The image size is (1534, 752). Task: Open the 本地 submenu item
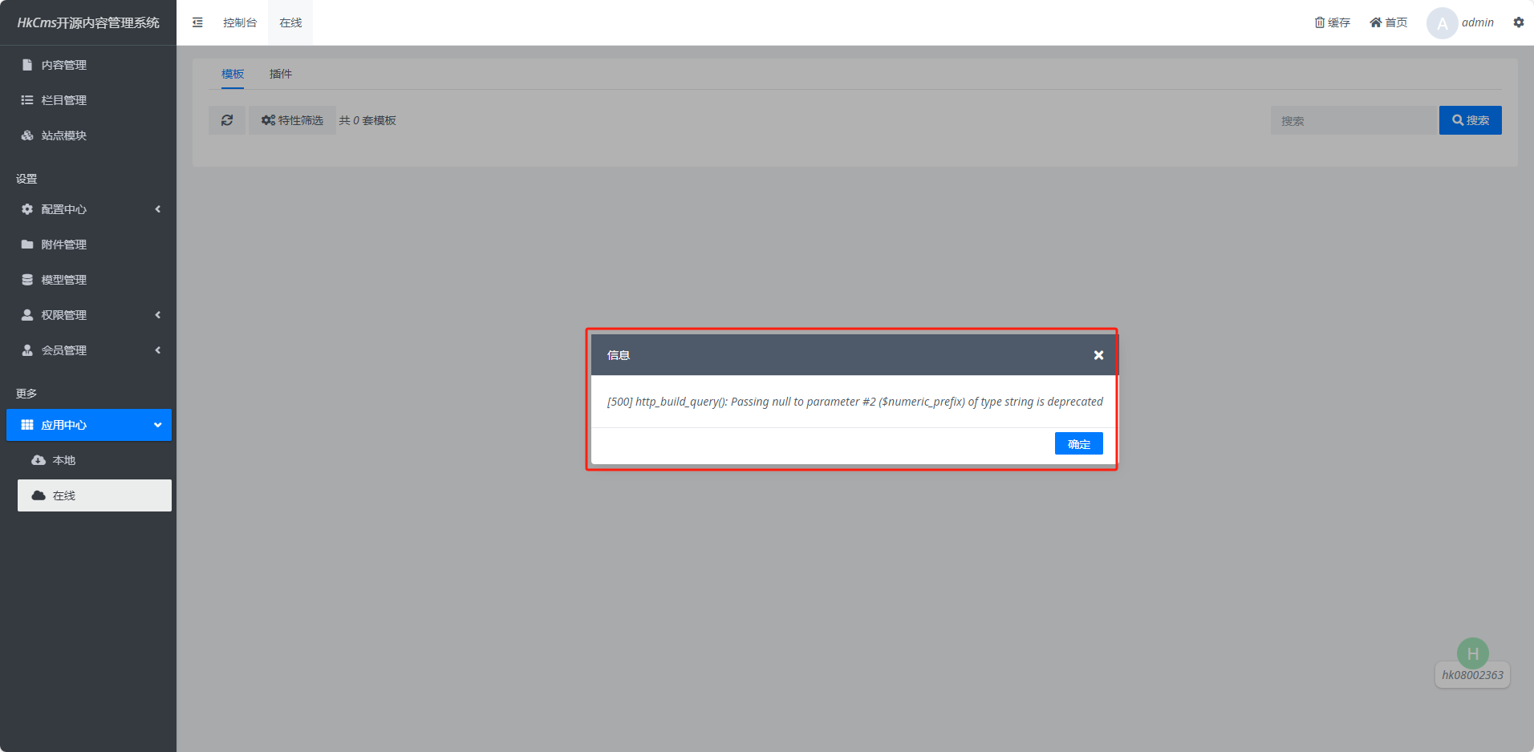(94, 460)
